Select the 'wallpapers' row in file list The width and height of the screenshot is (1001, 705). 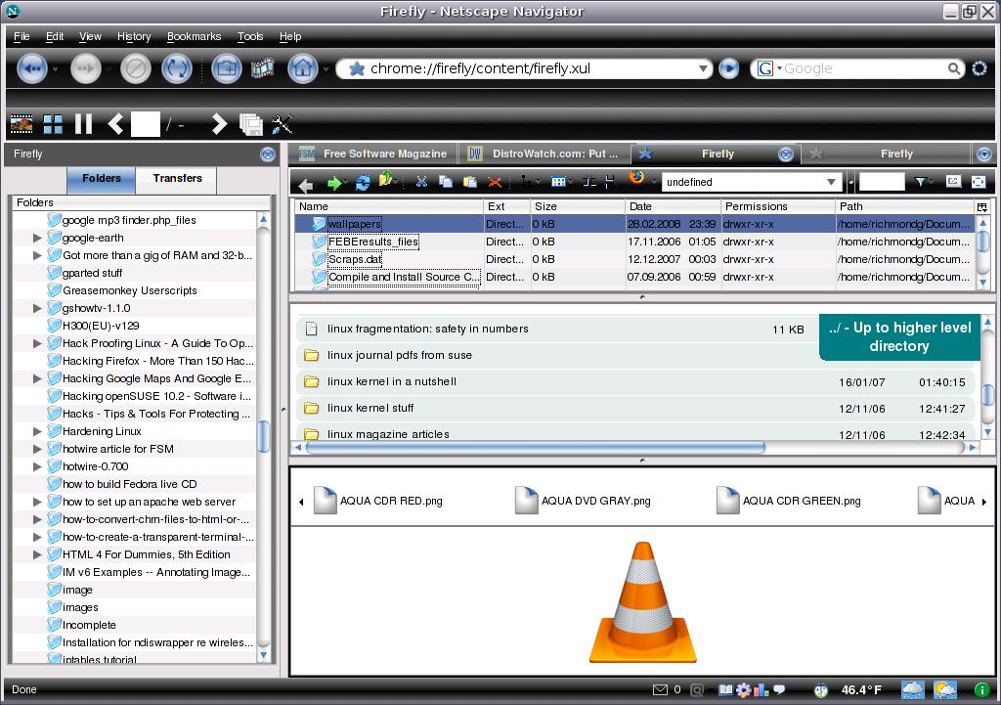(635, 224)
